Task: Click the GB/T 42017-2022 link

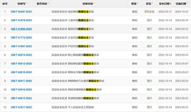Action: click(x=21, y=81)
